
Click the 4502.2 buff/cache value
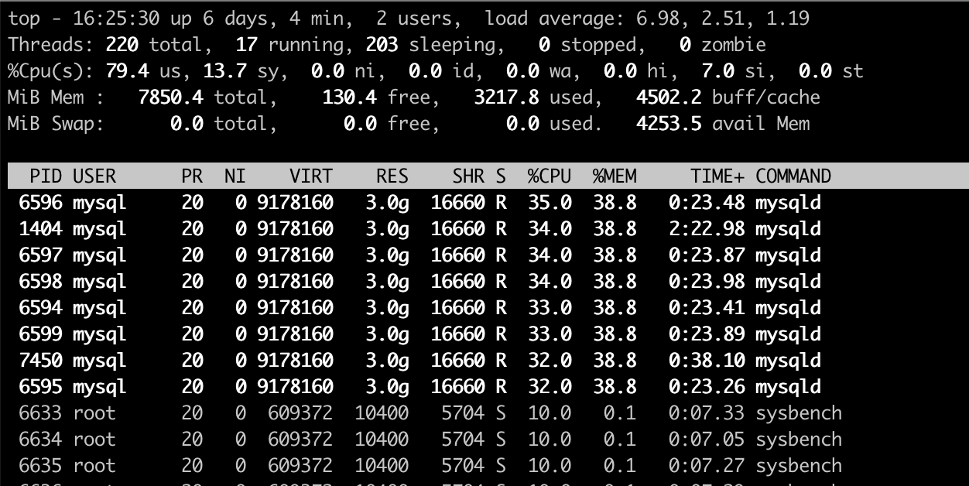click(x=669, y=98)
